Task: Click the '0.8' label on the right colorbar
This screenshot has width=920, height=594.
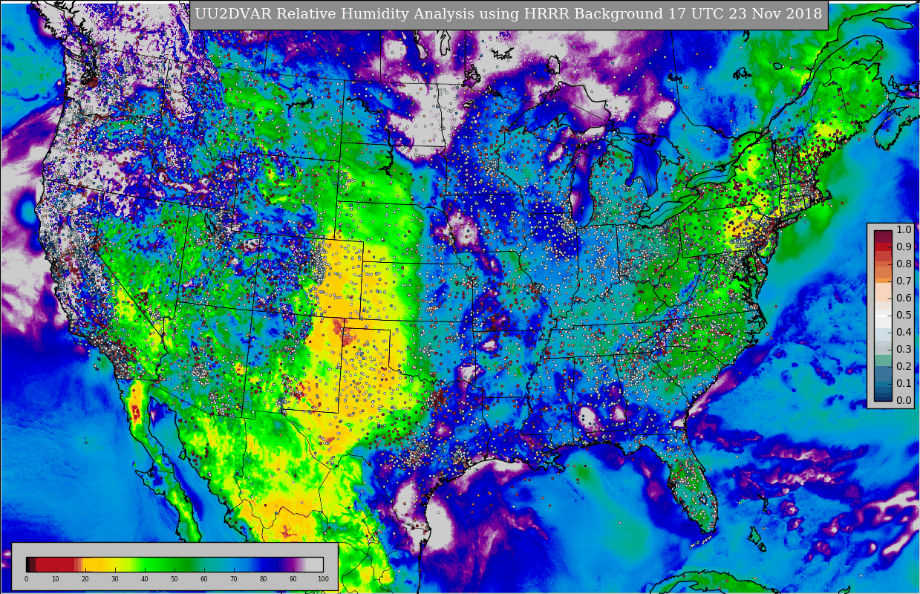Action: coord(904,264)
